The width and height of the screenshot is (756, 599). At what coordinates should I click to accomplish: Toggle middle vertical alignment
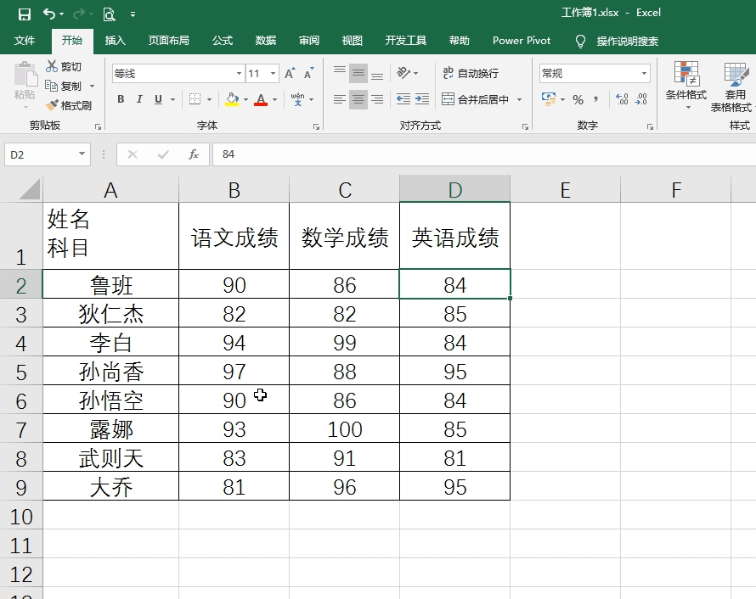point(358,73)
